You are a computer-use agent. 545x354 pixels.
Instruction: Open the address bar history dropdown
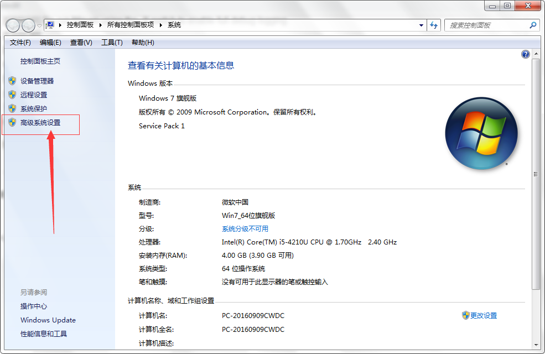coord(421,25)
